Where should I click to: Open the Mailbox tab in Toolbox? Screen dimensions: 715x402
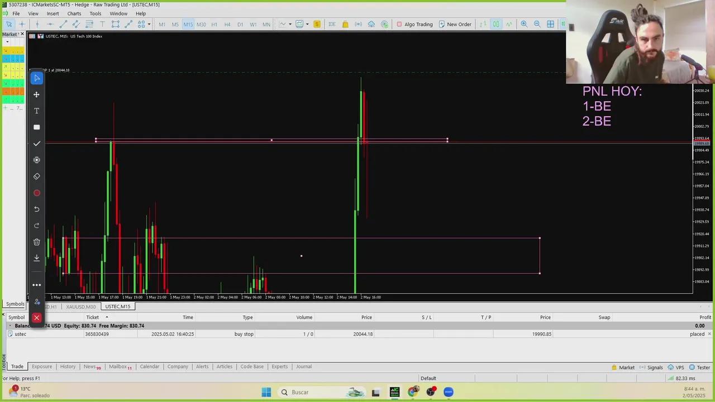[120, 367]
